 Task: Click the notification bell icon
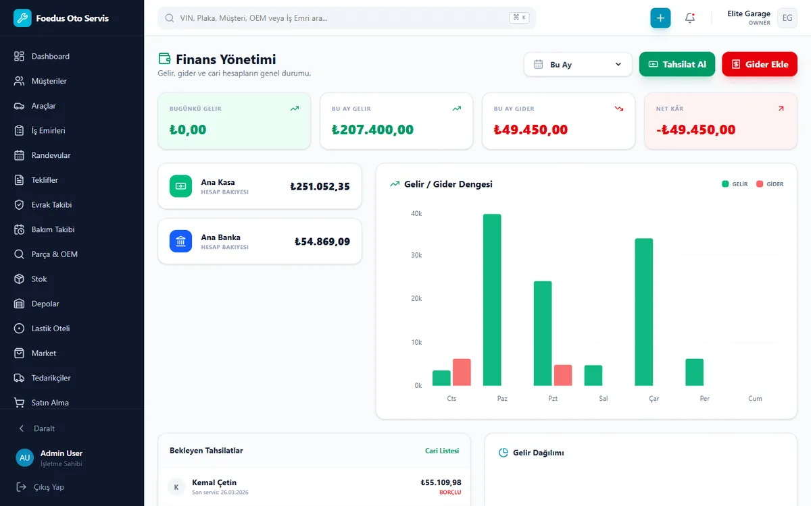(690, 18)
